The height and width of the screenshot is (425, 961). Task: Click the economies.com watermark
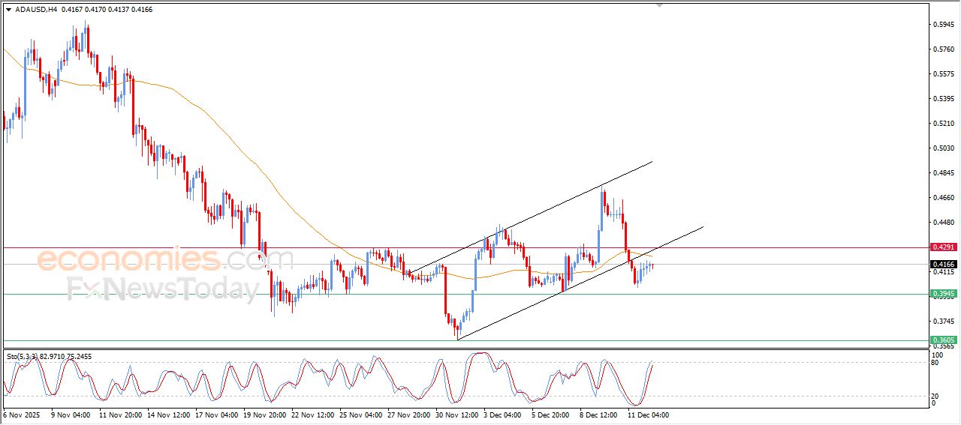164,260
